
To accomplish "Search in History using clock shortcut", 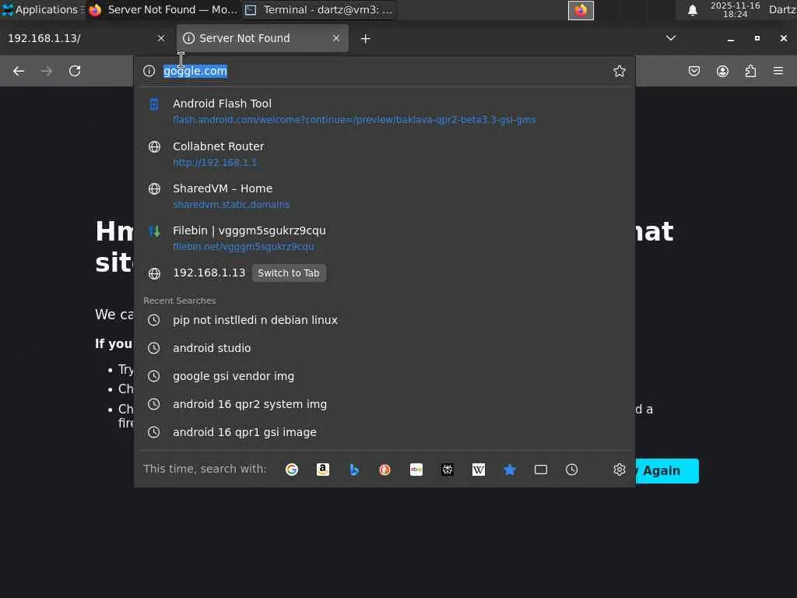I will point(572,470).
